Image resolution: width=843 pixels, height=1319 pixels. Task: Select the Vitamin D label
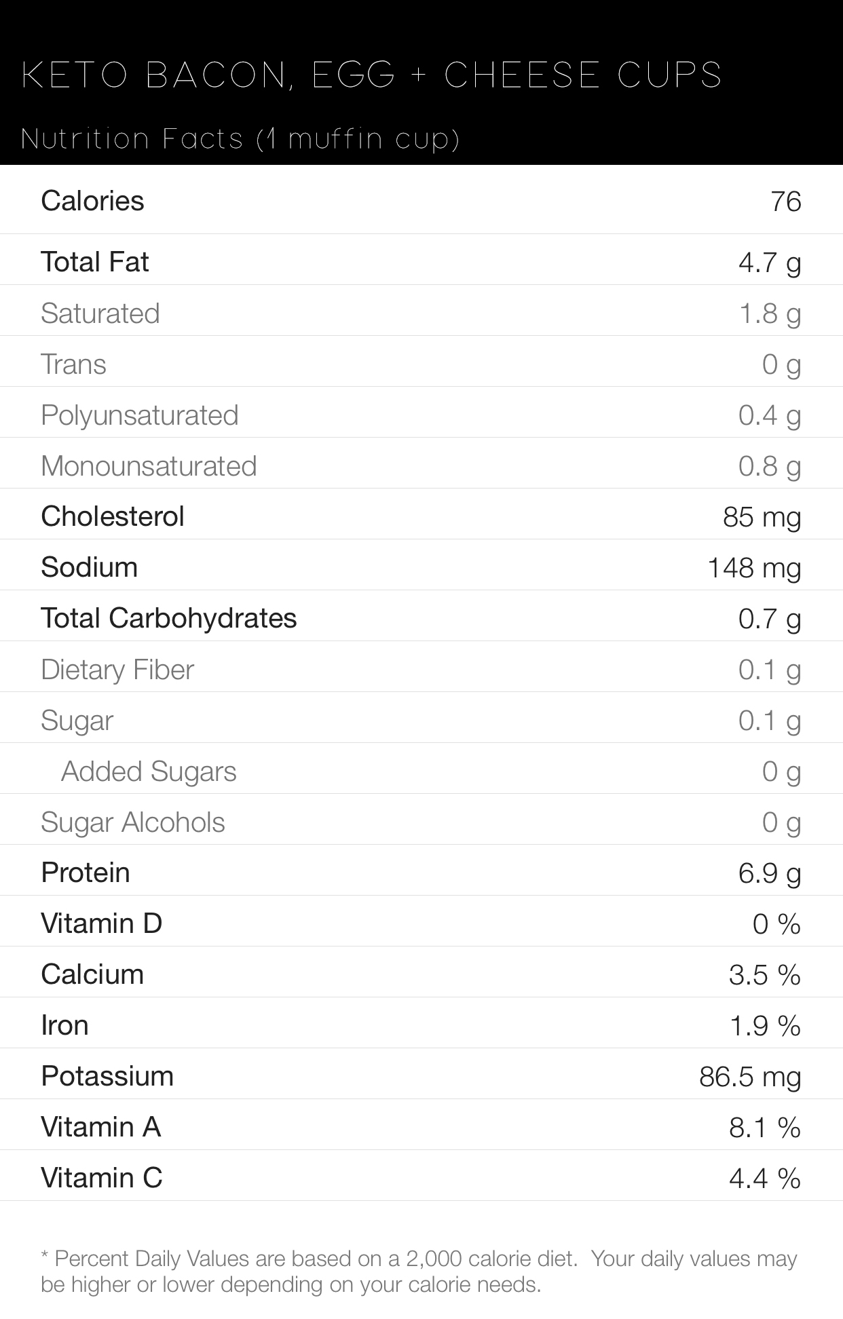pos(101,923)
